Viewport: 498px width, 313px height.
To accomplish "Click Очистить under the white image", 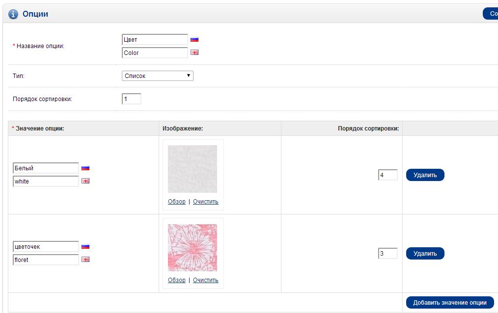I will 205,202.
